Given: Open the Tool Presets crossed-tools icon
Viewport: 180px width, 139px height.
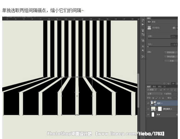Looking at the screenshot, I should 143,56.
